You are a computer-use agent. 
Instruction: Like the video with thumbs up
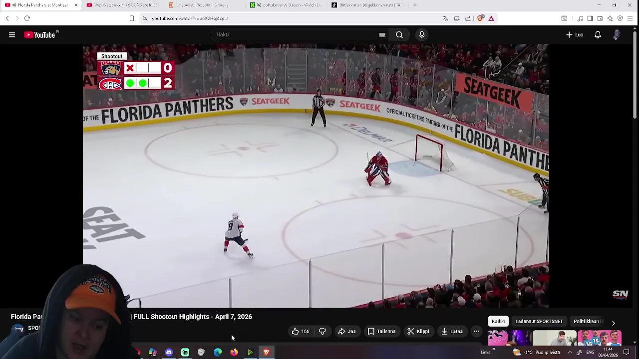click(301, 331)
